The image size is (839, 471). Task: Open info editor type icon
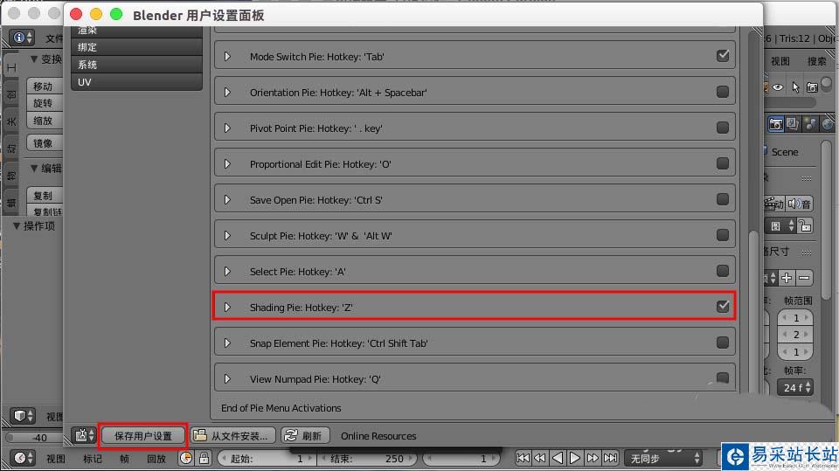pyautogui.click(x=22, y=38)
